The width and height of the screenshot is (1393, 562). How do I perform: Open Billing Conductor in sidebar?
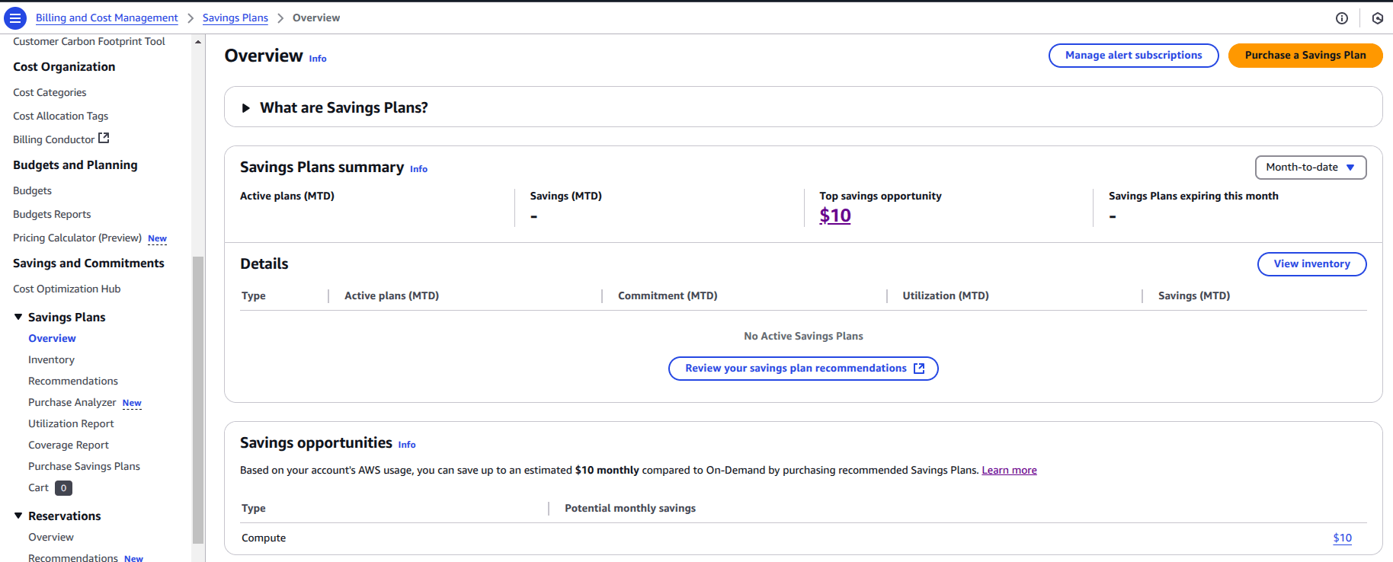point(53,139)
